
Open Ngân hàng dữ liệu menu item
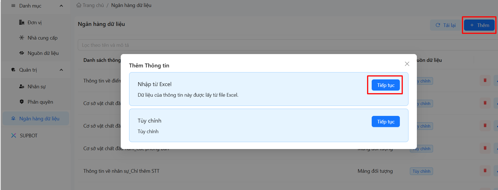[39, 119]
